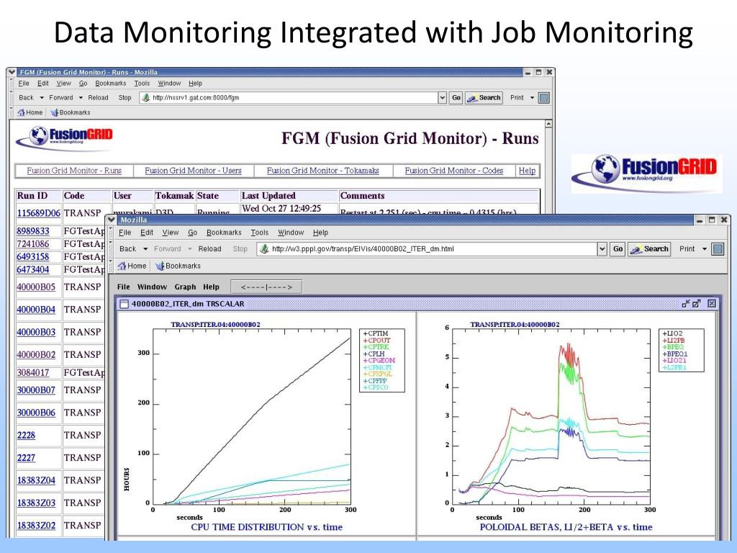Click Reload in FGM window toolbar
This screenshot has height=553, width=737.
tap(98, 98)
